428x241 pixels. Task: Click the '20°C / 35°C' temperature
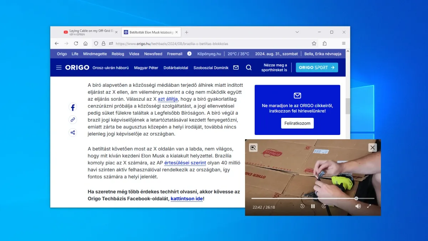(x=239, y=54)
